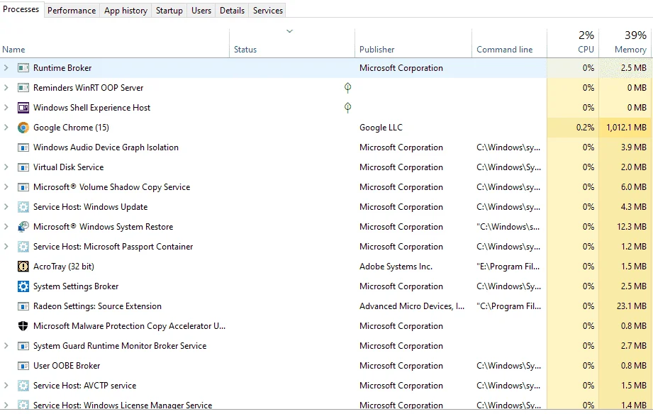Click the sort direction chevron above Status

(289, 31)
